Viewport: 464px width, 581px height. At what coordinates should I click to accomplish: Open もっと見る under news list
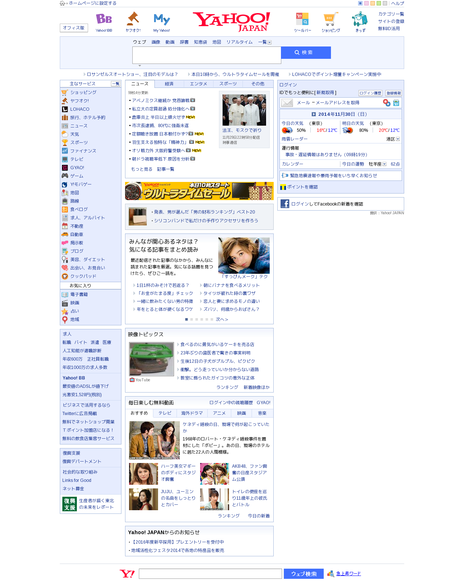pos(142,169)
